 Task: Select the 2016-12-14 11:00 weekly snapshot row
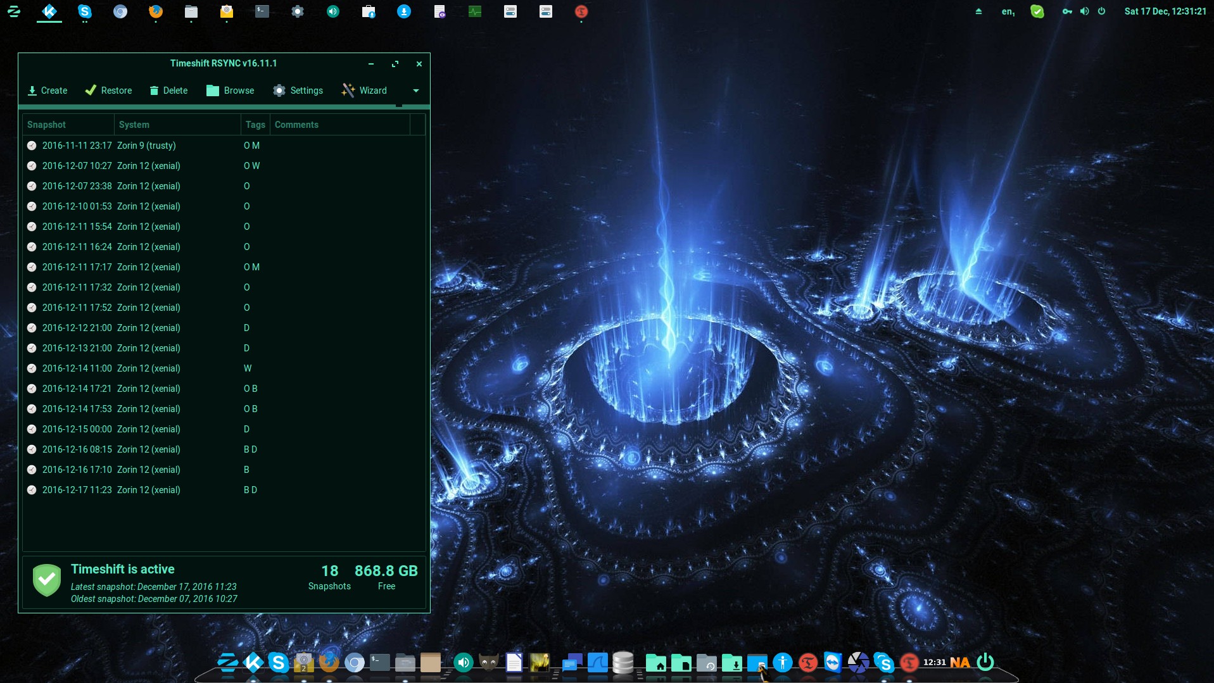pyautogui.click(x=101, y=368)
